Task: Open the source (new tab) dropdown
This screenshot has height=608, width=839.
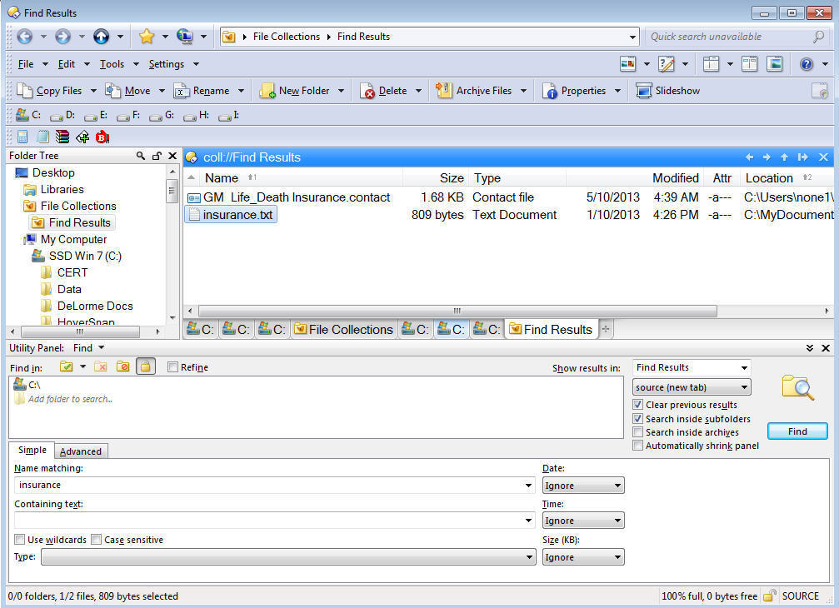Action: [692, 387]
